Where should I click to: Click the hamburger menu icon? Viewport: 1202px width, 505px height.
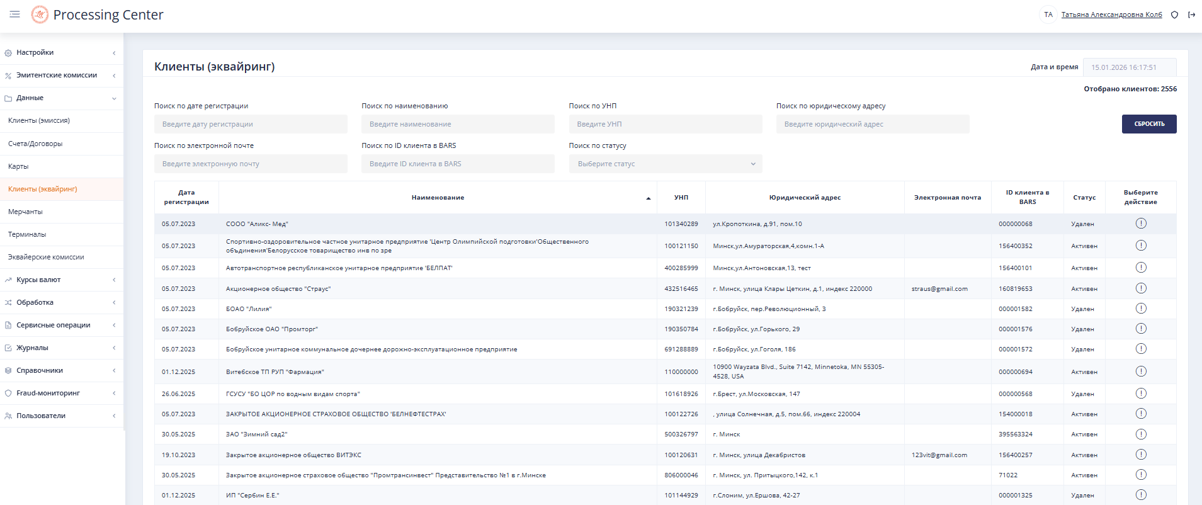tap(14, 14)
